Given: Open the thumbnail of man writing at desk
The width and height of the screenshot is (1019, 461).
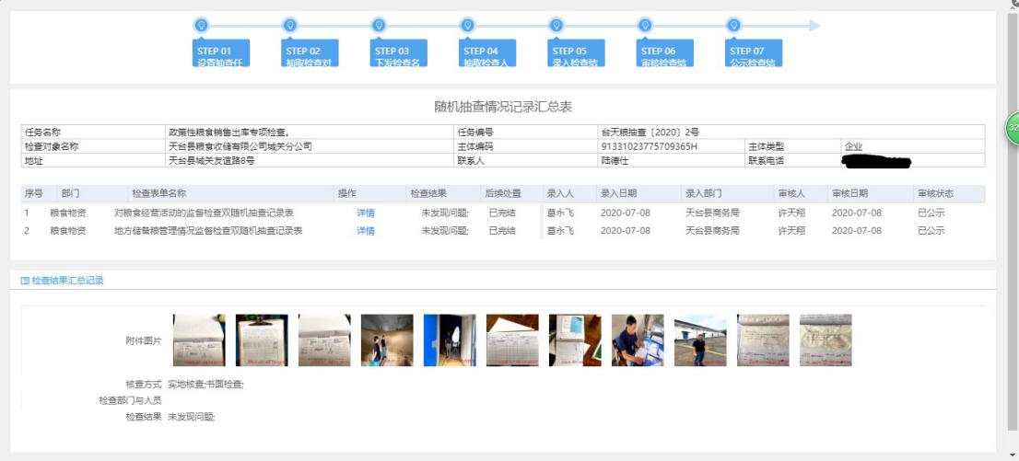Looking at the screenshot, I should coord(638,340).
